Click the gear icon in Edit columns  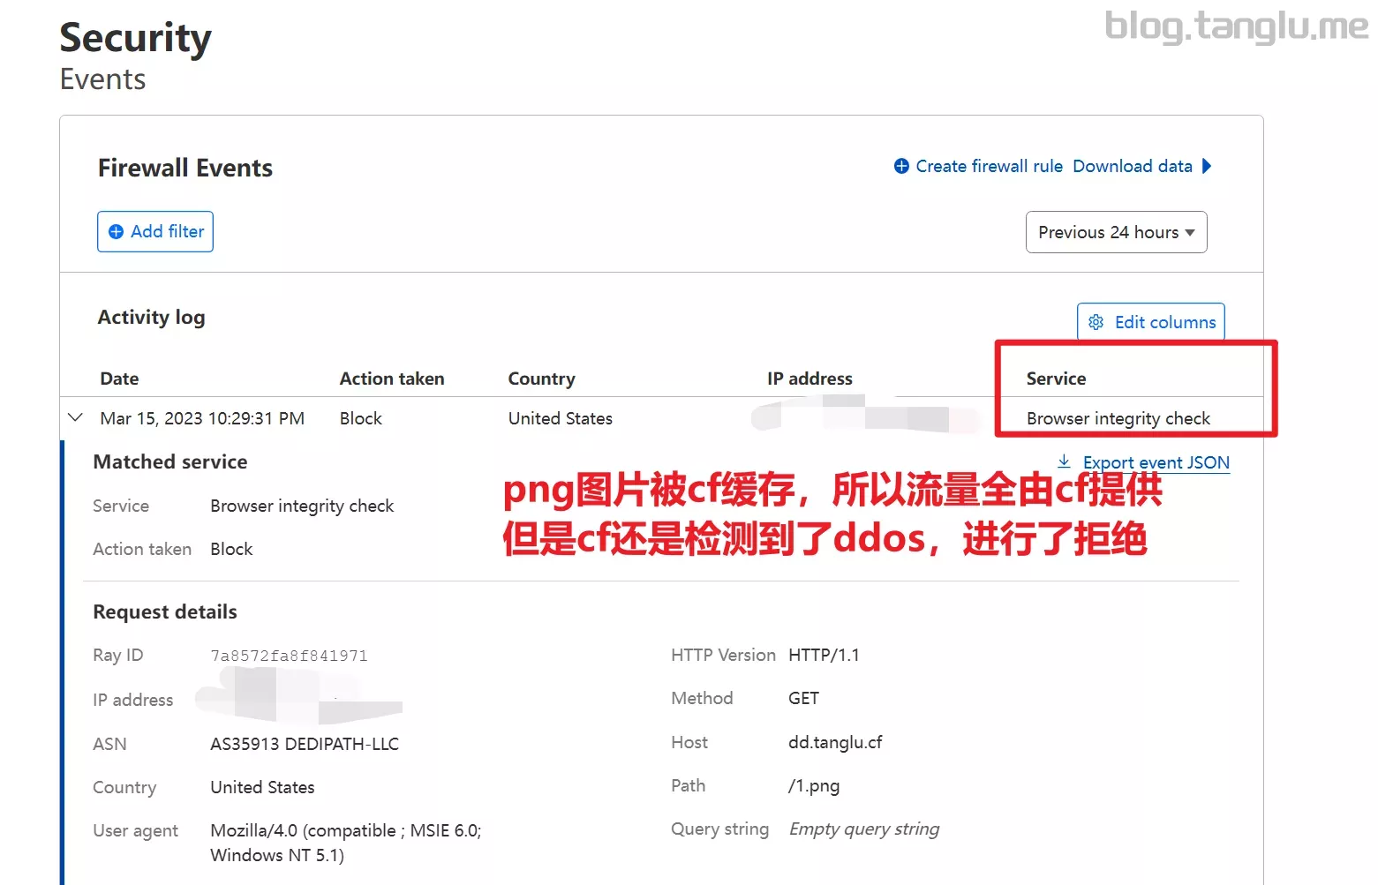click(1096, 322)
